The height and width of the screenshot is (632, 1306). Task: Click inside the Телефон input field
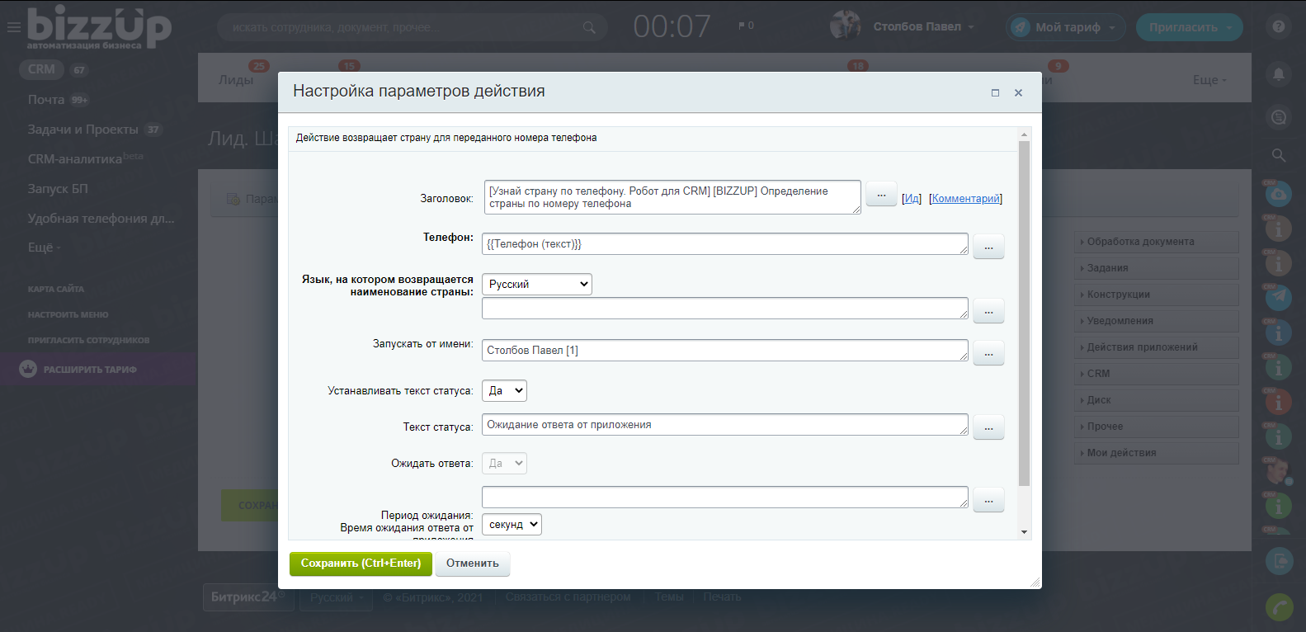pos(724,244)
